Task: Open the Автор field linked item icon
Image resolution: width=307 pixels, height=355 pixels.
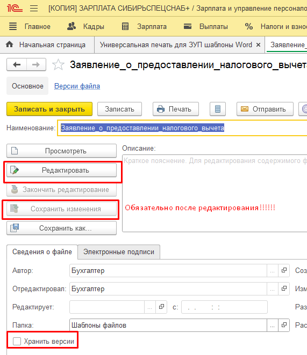Action: point(284,270)
